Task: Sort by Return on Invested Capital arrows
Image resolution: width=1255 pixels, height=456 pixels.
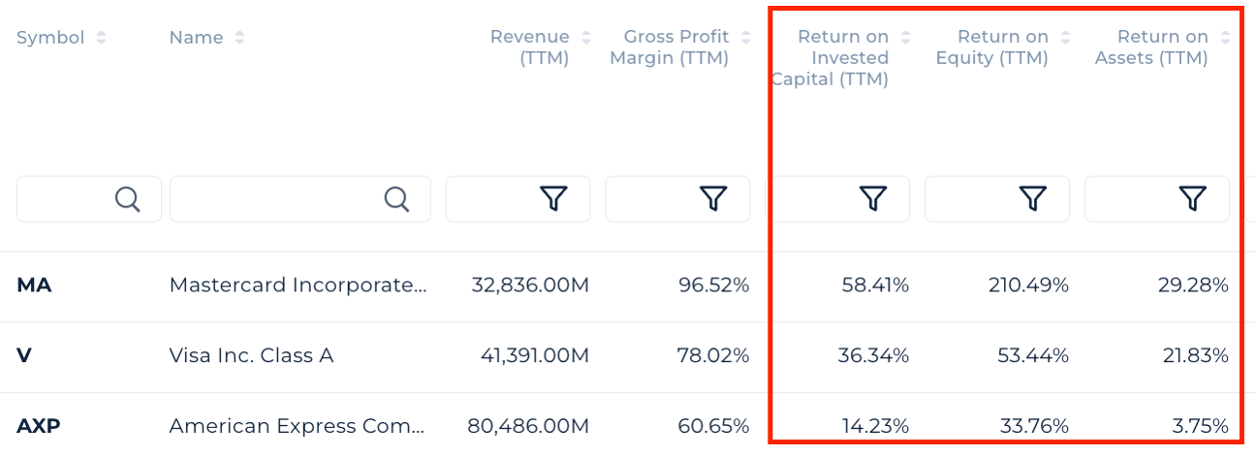Action: 906,38
